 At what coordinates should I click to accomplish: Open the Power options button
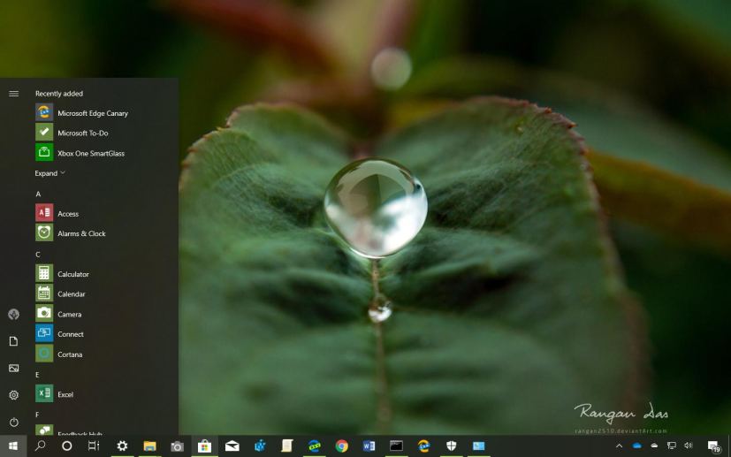[x=13, y=423]
